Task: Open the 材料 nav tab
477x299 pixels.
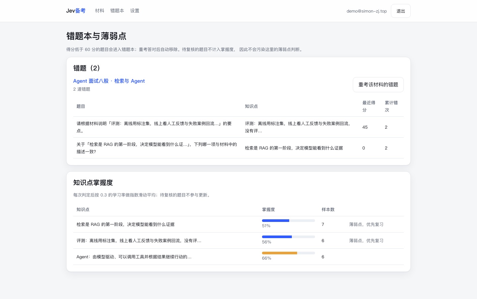Action: [x=99, y=11]
